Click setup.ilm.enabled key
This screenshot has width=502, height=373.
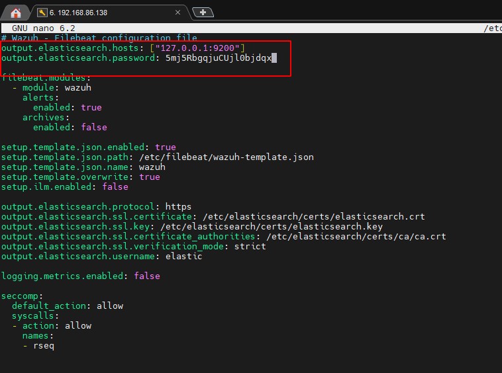pos(46,186)
